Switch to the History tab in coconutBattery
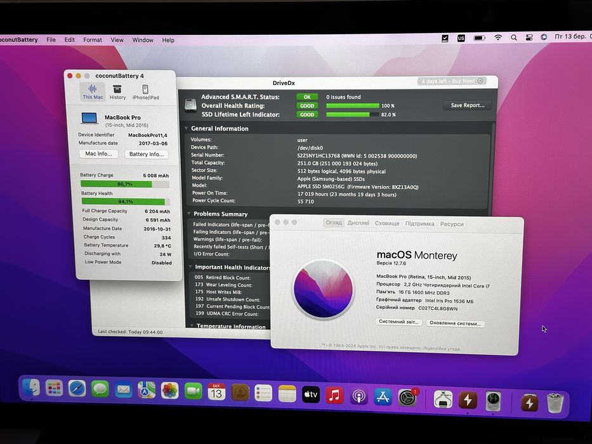Screen dimensions: 592x444 point(117,92)
